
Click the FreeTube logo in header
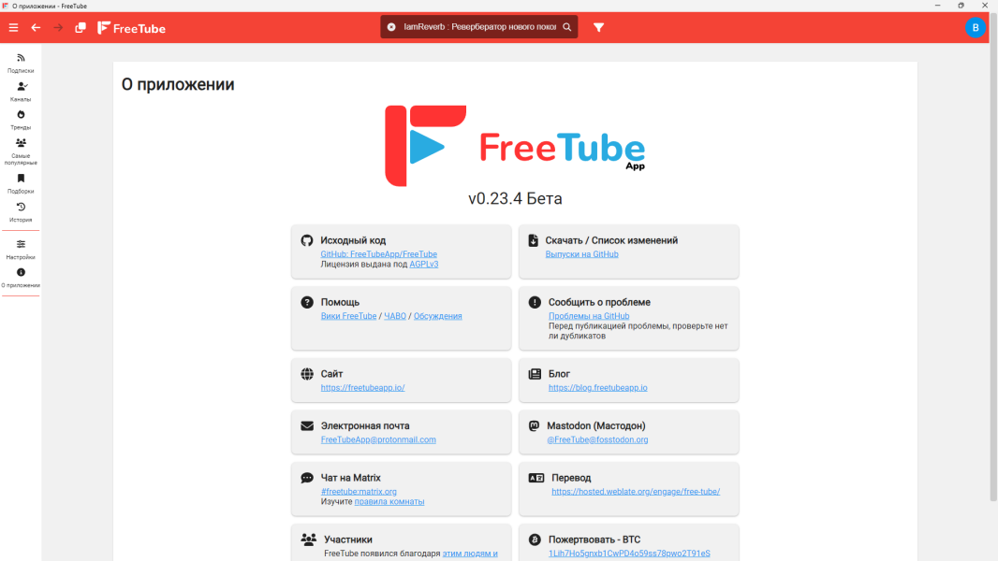tap(132, 28)
